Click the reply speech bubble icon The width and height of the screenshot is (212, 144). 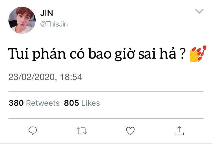pos(33,131)
